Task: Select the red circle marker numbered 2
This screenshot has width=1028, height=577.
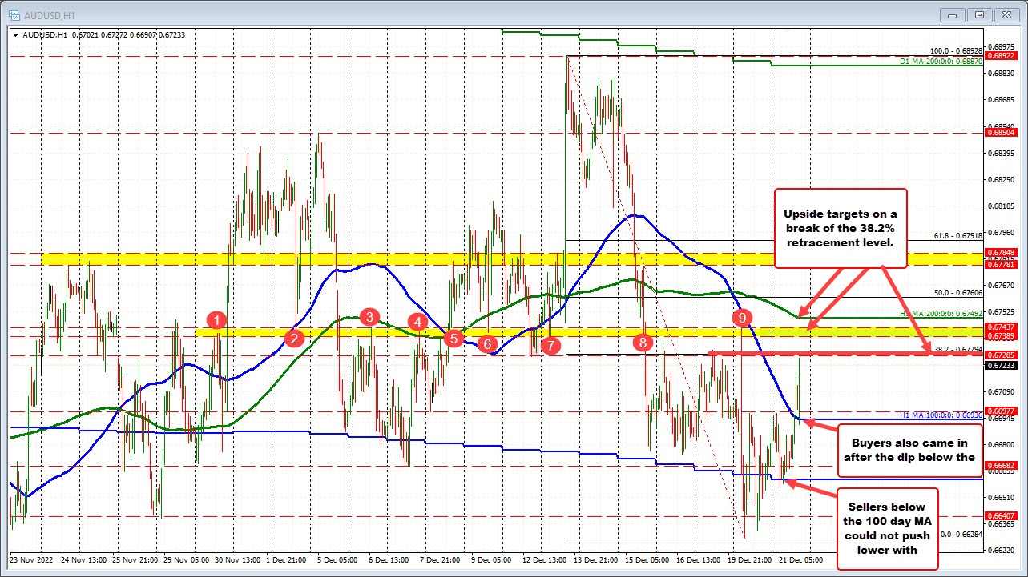Action: click(293, 339)
